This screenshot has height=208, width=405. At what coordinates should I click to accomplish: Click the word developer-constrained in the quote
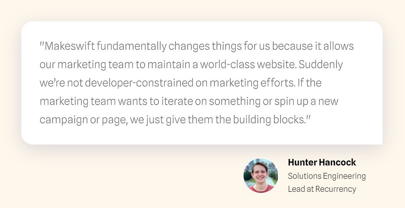click(139, 83)
